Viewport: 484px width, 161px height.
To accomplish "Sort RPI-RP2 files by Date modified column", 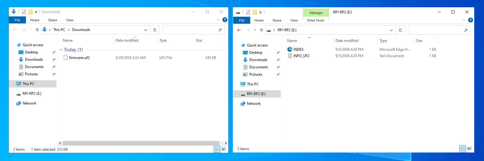I will tap(347, 41).
